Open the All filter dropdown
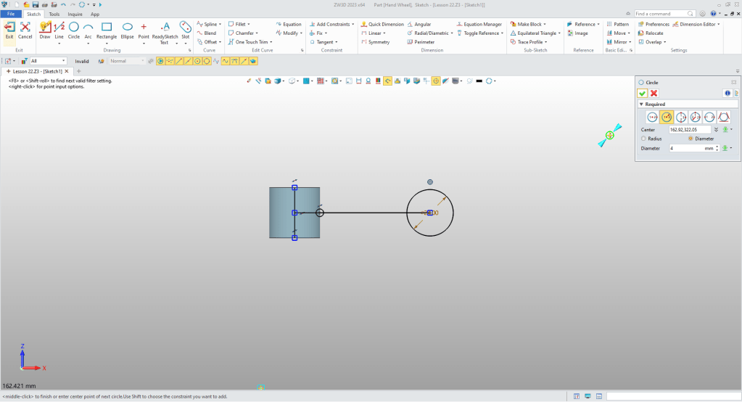 click(x=49, y=61)
